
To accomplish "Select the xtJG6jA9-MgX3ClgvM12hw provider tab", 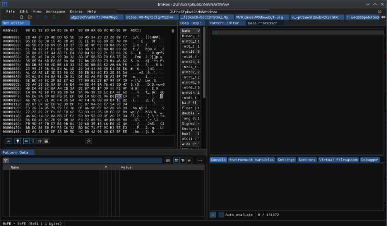I will pyautogui.click(x=149, y=17).
